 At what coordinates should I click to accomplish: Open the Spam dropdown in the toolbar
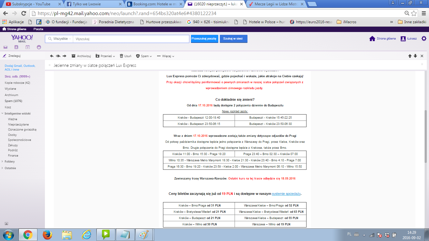point(144,56)
